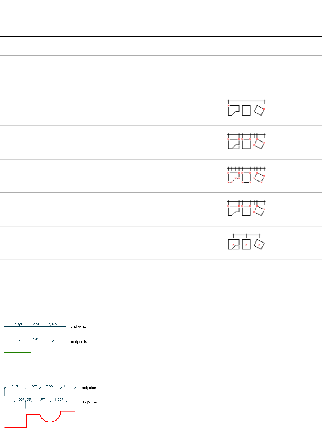Select the 2.09 dimension text
This screenshot has width=322, height=431.
18,324
